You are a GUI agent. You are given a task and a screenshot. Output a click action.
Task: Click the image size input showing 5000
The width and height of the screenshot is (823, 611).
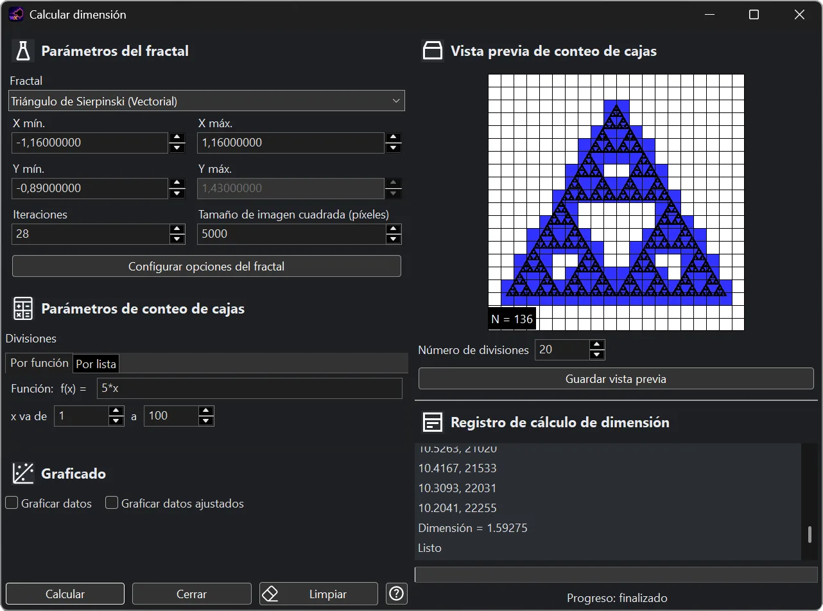pos(290,234)
